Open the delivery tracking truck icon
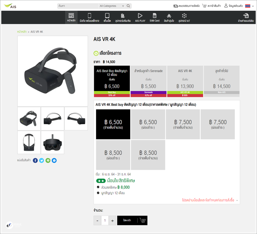257x234 pixels. click(x=176, y=6)
